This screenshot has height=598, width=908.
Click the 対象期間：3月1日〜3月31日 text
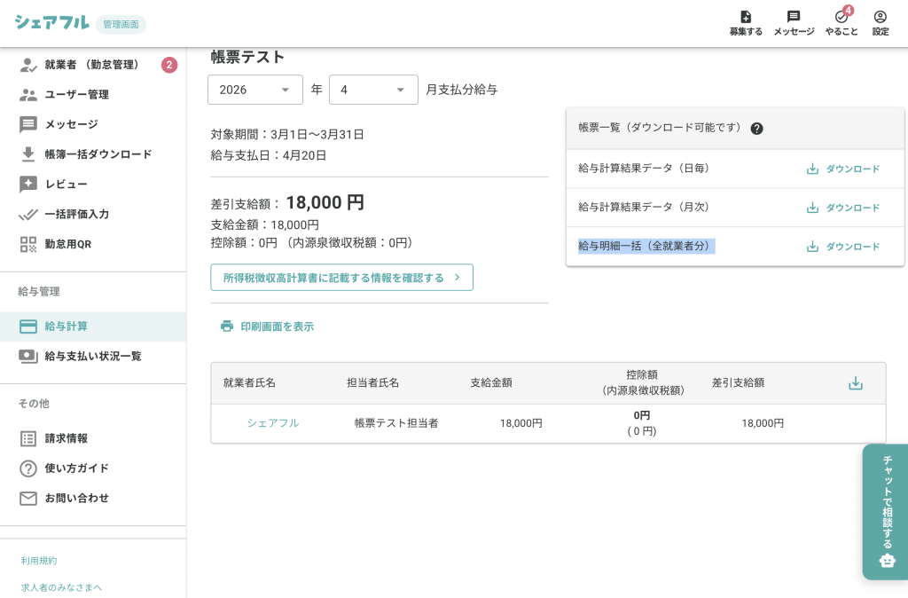coord(287,135)
